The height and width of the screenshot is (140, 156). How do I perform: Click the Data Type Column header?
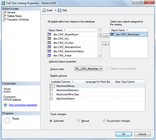[x=129, y=82]
